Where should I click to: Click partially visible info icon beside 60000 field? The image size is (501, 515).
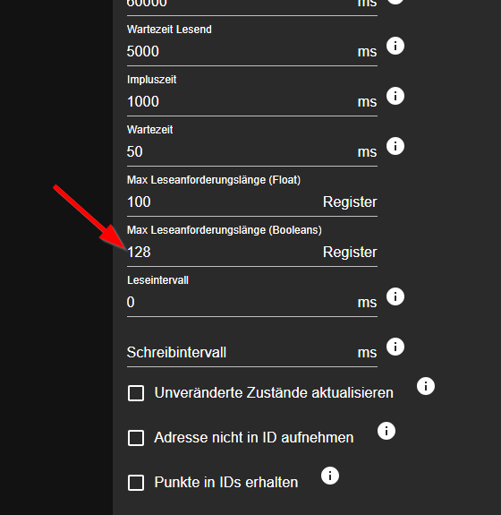click(x=395, y=2)
